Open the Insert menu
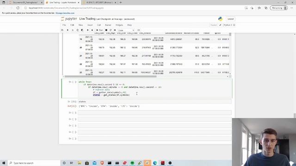This screenshot has width=296, height=166. [90, 25]
